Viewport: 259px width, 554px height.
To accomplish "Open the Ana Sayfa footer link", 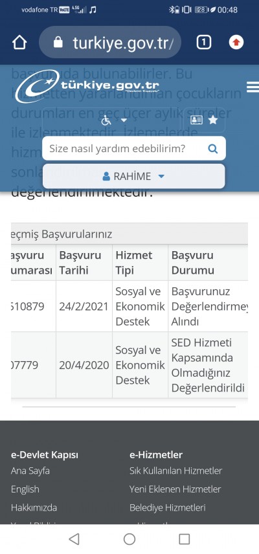I will click(x=30, y=471).
